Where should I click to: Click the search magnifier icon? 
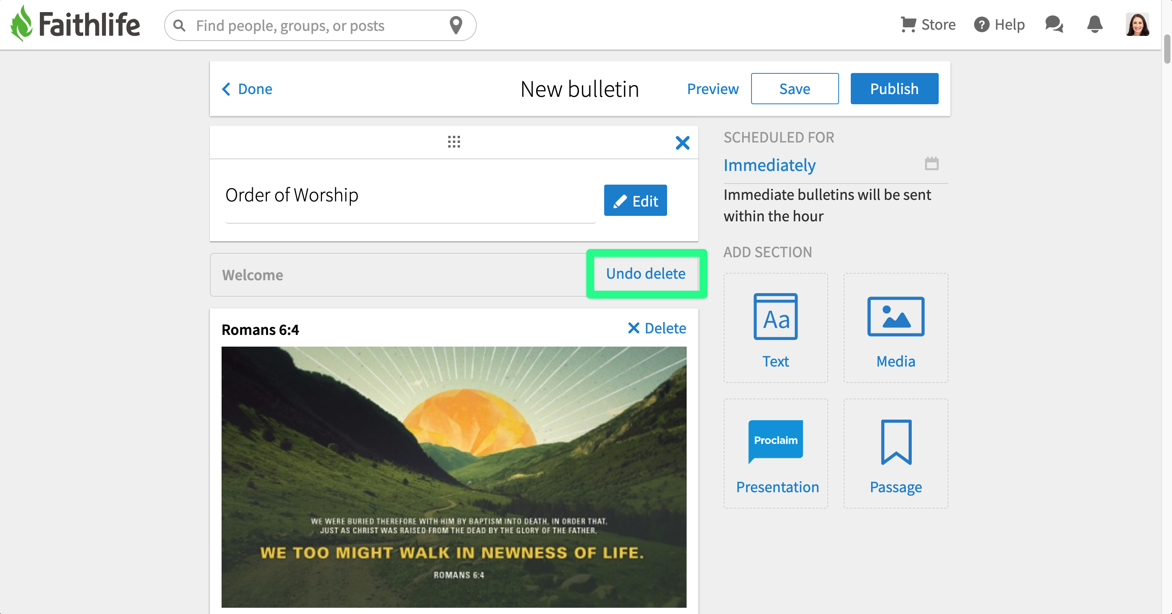coord(180,25)
